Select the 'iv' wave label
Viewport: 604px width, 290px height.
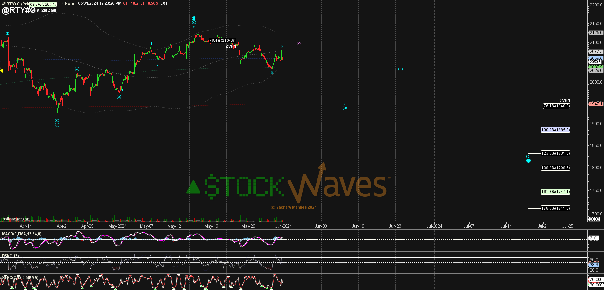(157, 64)
